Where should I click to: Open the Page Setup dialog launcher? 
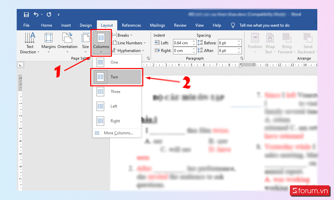[148, 58]
